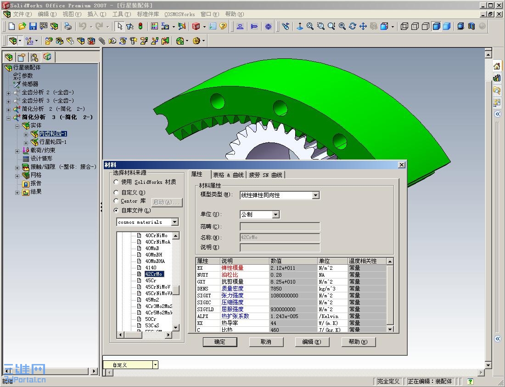Switch to Hidden Lines Visible display
The height and width of the screenshot is (387, 505).
415,27
